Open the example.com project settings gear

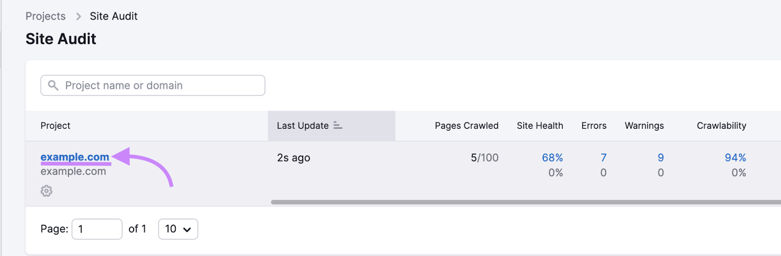tap(46, 191)
